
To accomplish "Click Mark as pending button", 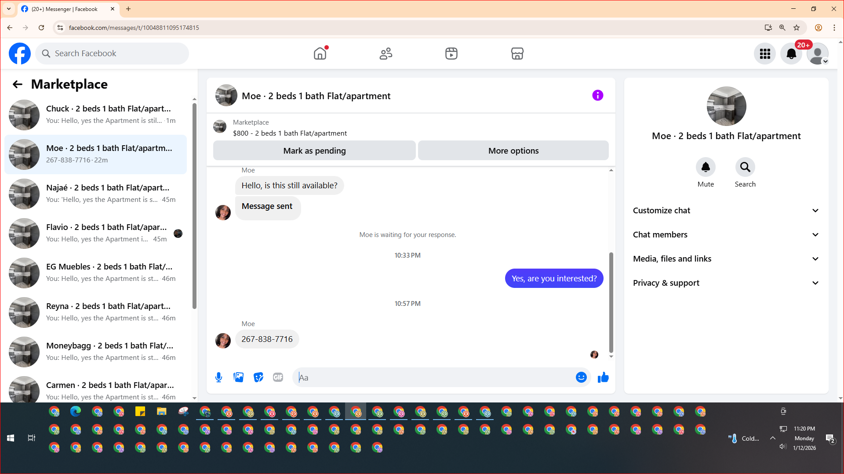I will point(314,151).
